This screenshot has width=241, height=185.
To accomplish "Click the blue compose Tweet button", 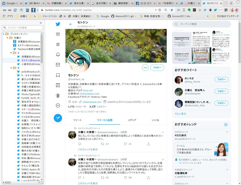I will click(58, 118).
